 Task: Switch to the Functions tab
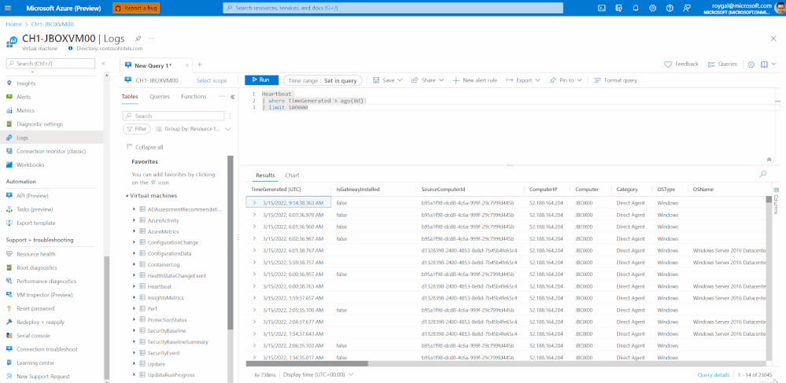tap(194, 97)
